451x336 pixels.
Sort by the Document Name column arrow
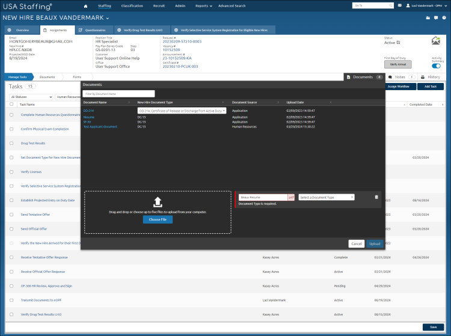click(129, 102)
